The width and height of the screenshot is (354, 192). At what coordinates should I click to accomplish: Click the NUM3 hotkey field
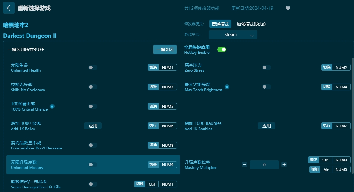coord(168,87)
